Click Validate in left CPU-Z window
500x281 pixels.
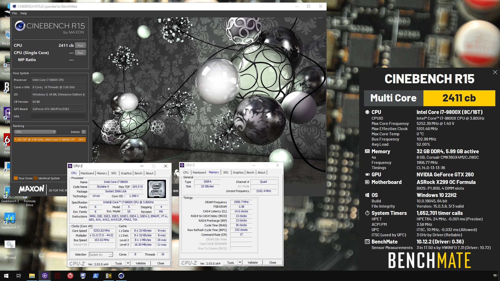(x=141, y=263)
